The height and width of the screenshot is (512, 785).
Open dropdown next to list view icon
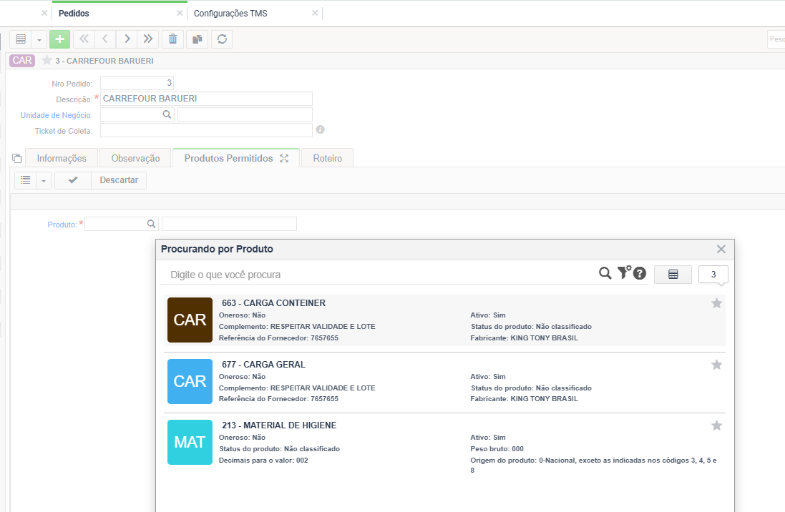[x=44, y=180]
